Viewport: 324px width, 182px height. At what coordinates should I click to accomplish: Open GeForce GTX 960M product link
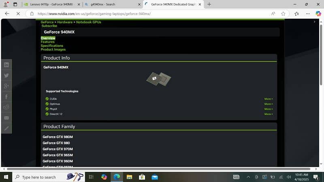click(x=58, y=161)
